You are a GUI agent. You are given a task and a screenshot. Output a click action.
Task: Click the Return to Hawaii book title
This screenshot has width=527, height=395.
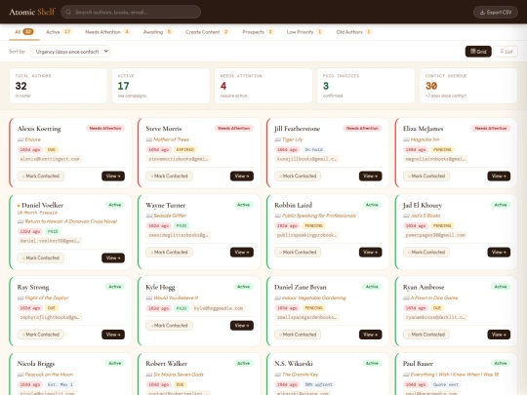point(71,221)
